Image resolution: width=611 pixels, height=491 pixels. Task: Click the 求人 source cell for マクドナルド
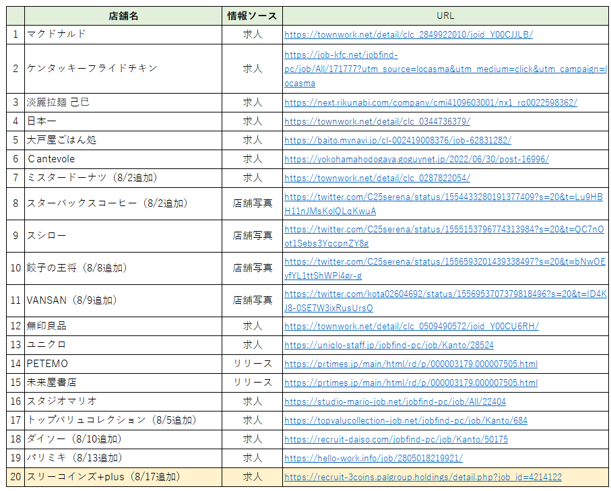[252, 34]
